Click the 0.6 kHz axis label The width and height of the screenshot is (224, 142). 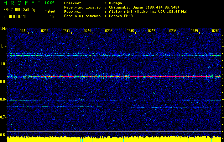(x=3, y=135)
